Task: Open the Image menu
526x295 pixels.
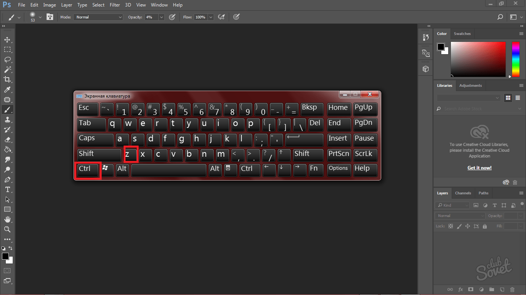Action: pyautogui.click(x=50, y=5)
